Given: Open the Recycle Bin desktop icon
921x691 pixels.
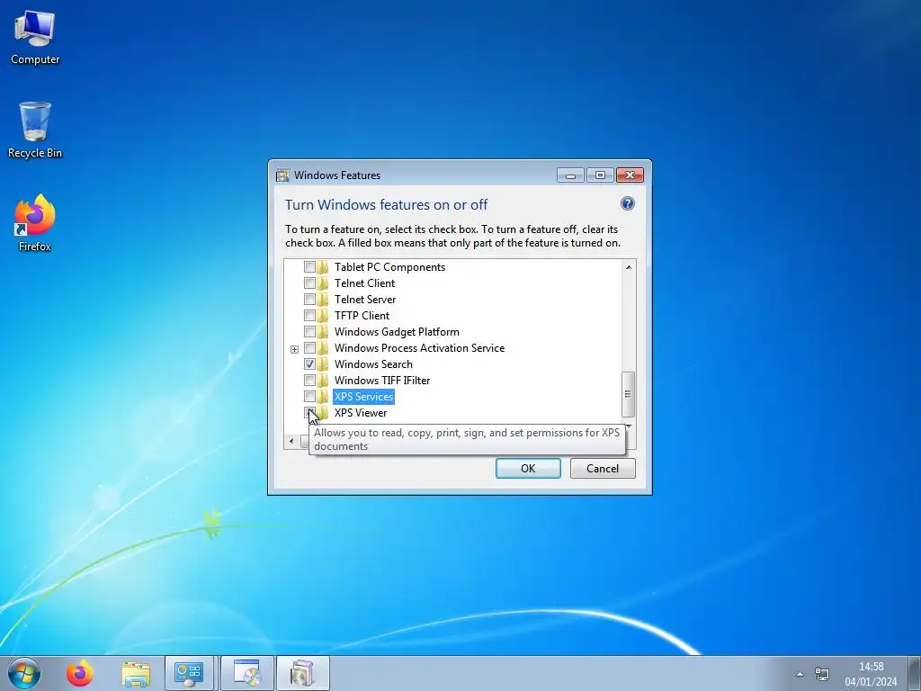Looking at the screenshot, I should pos(35,130).
